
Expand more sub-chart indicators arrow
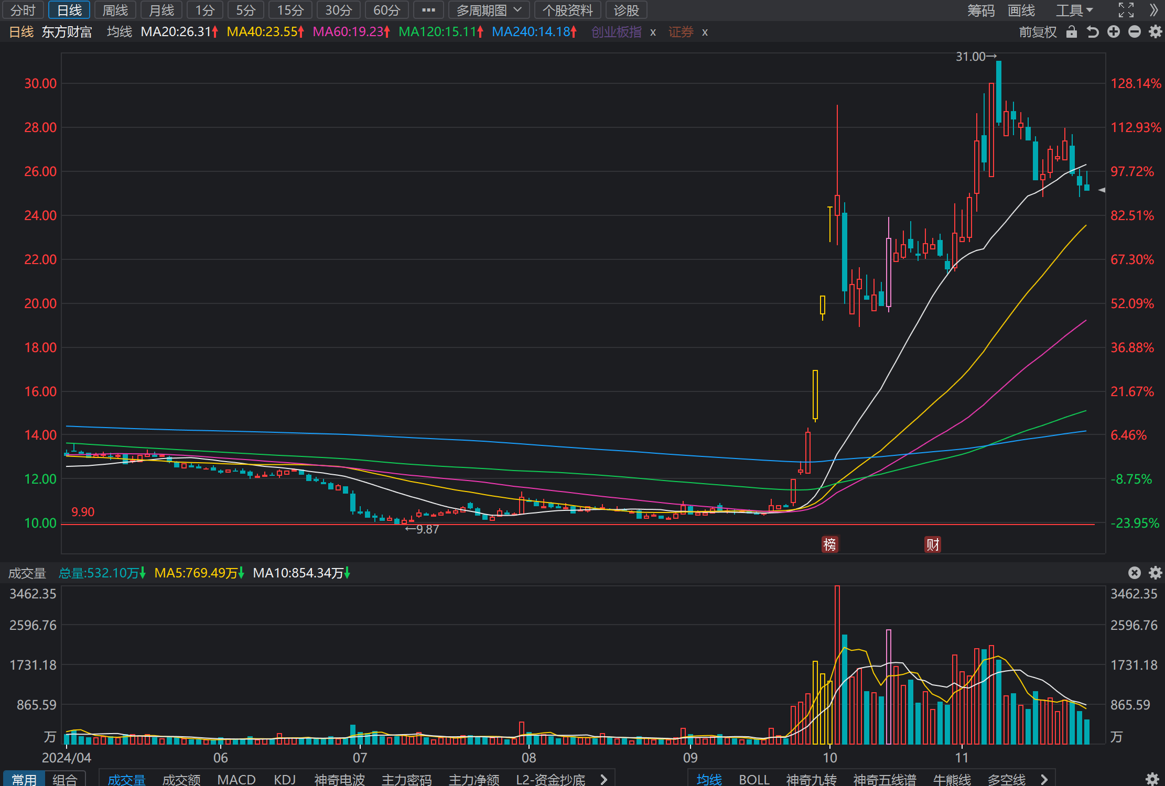pos(603,780)
